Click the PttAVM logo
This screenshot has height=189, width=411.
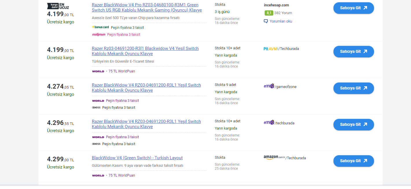coord(271,49)
